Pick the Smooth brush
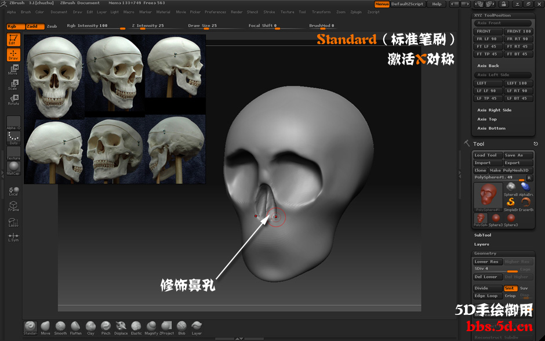The height and width of the screenshot is (341, 545). pyautogui.click(x=60, y=328)
